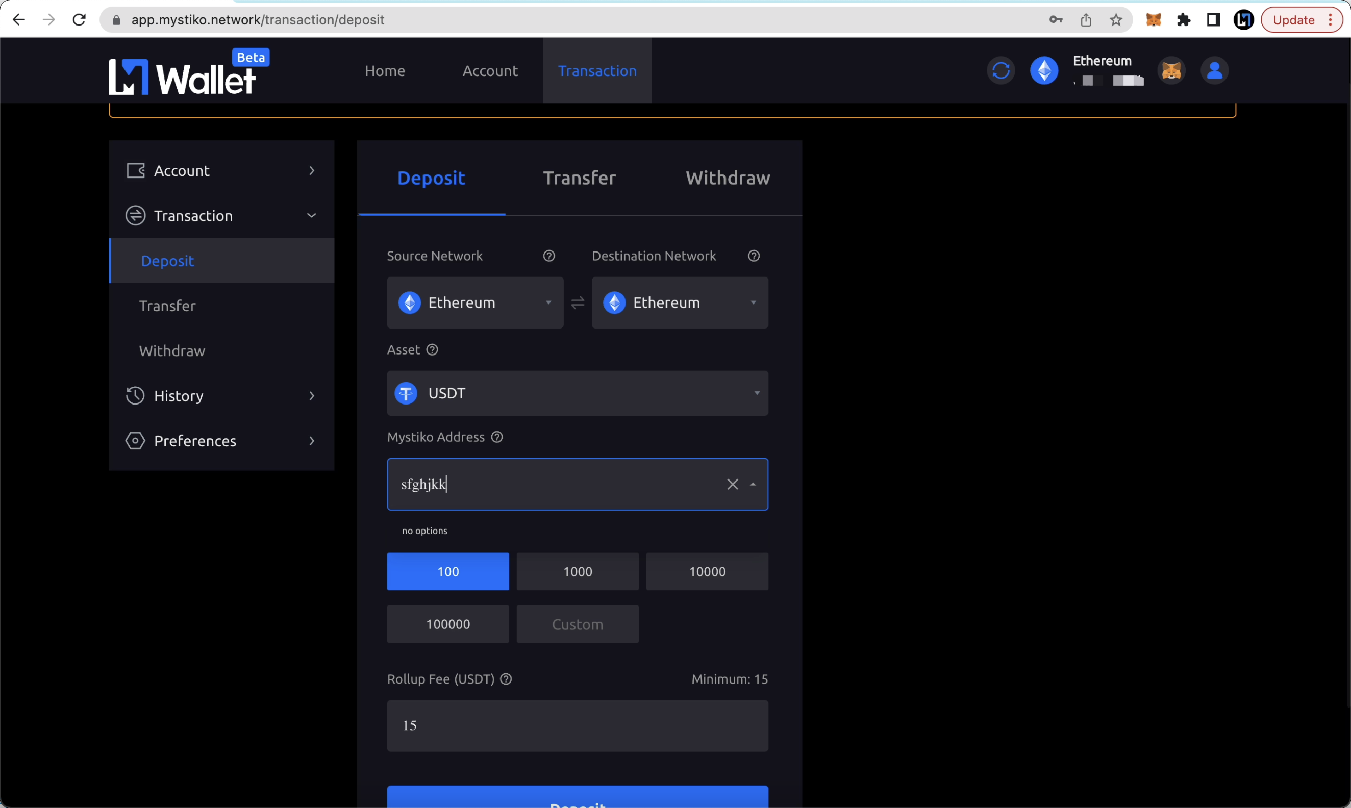Expand the History sidebar section
Viewport: 1351px width, 808px height.
(221, 396)
